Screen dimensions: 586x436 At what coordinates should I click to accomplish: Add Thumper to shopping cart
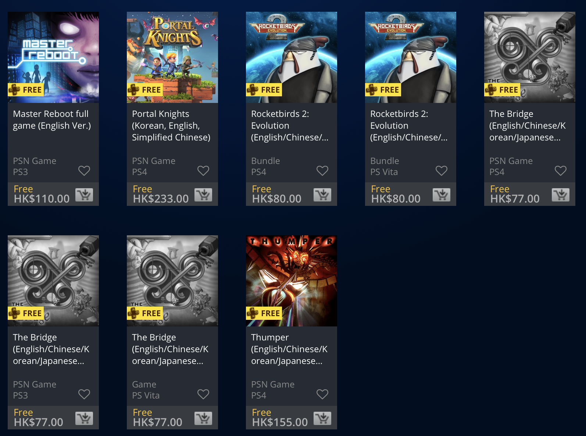322,418
